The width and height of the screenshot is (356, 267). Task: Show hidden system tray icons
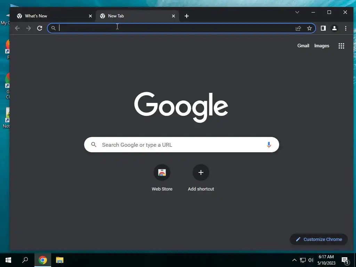[x=294, y=260]
